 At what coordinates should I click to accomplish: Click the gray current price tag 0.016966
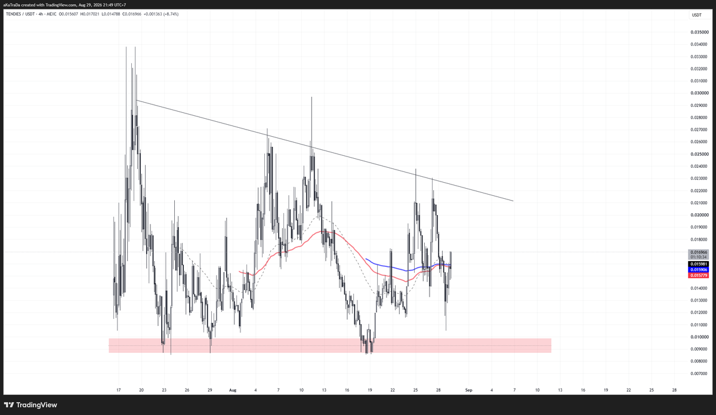(x=699, y=255)
